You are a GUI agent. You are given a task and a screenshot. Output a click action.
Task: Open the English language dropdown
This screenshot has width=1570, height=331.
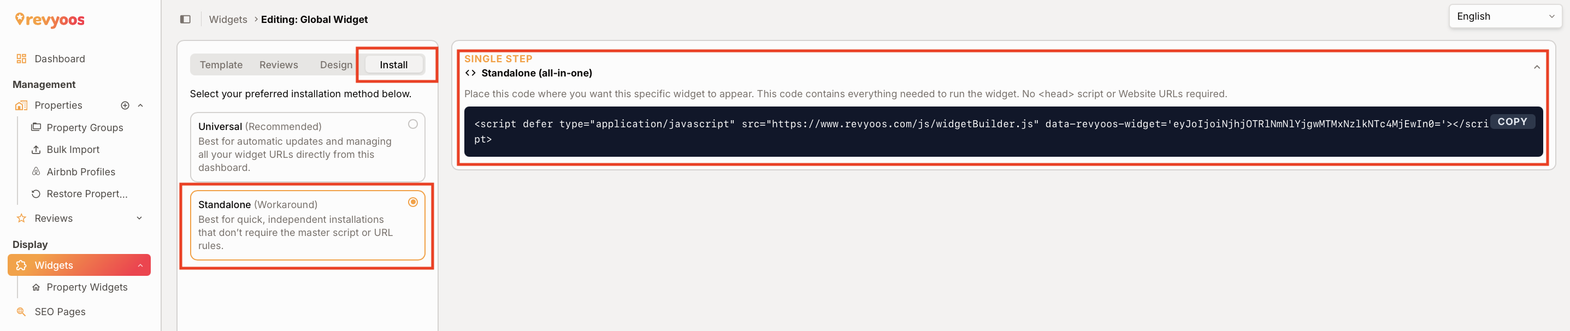[1505, 16]
